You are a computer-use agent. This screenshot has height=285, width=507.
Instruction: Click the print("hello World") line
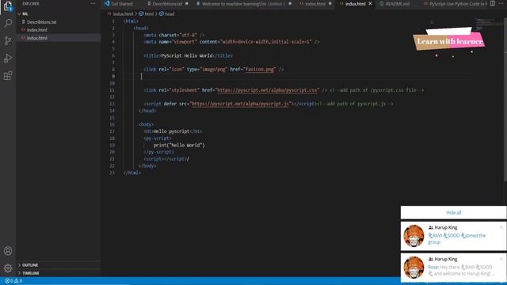179,145
